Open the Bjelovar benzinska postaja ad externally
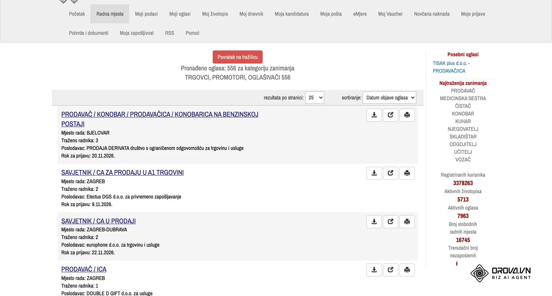Screen dimensions: 552x296 (391, 115)
